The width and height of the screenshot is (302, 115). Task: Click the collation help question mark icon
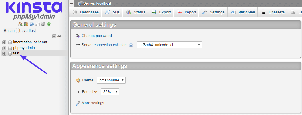(132, 45)
